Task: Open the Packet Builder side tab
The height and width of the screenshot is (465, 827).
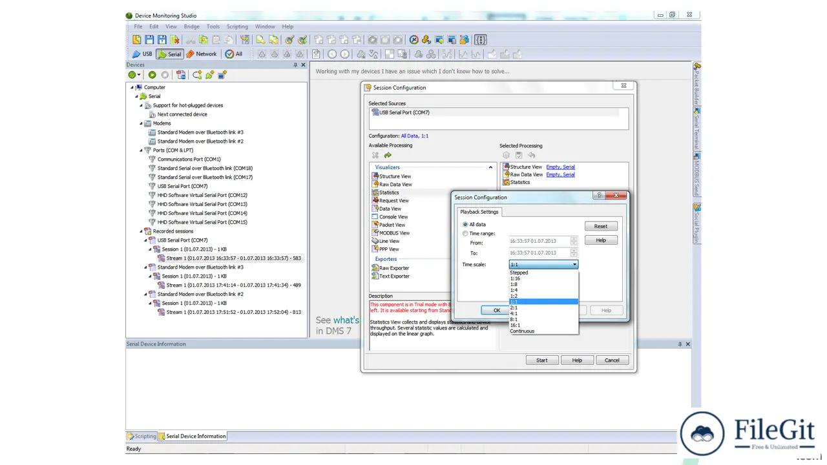Action: pyautogui.click(x=697, y=85)
